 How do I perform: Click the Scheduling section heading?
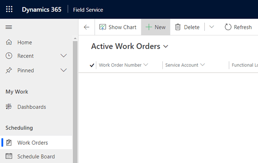19,128
